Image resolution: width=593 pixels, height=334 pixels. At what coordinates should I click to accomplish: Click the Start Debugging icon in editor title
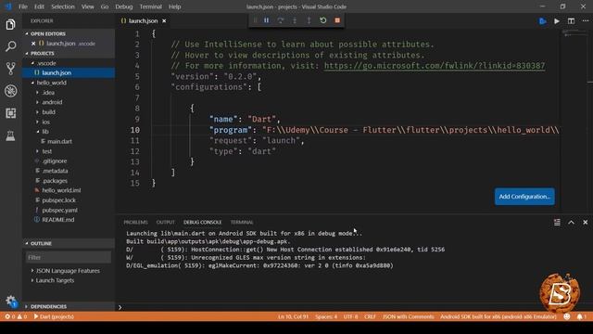point(543,21)
